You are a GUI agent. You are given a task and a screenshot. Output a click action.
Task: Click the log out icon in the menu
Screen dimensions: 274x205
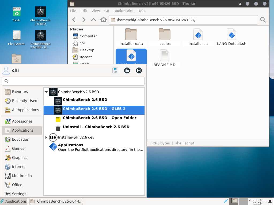pyautogui.click(x=139, y=70)
